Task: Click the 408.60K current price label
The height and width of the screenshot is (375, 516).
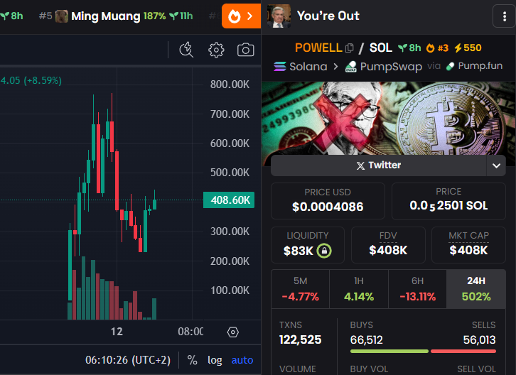Action: [x=229, y=200]
